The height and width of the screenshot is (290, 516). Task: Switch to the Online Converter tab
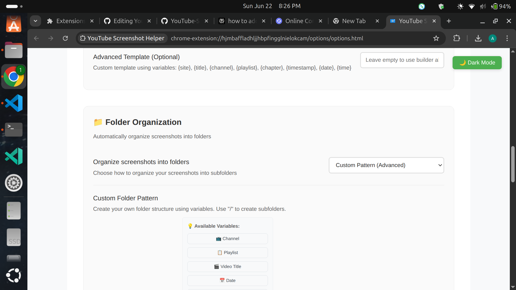click(298, 21)
